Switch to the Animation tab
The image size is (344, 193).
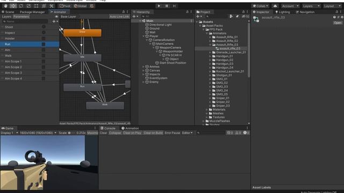click(x=130, y=128)
